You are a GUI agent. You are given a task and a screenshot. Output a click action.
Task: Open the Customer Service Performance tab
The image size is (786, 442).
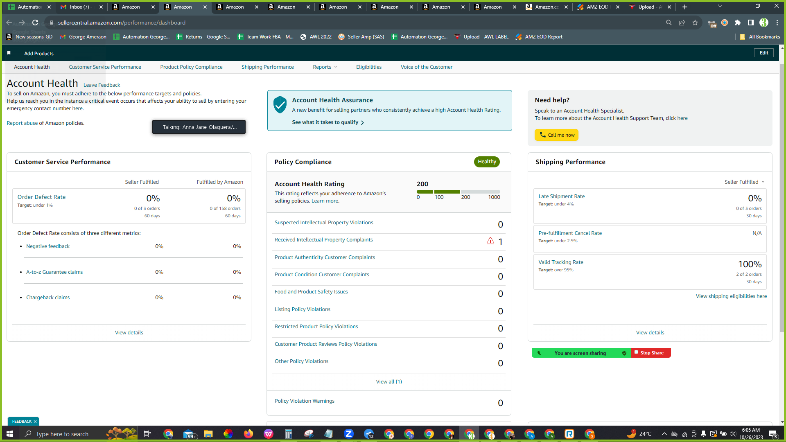point(105,67)
